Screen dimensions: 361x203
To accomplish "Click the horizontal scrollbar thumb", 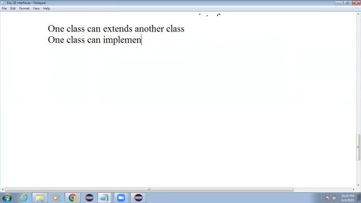I will point(149,189).
